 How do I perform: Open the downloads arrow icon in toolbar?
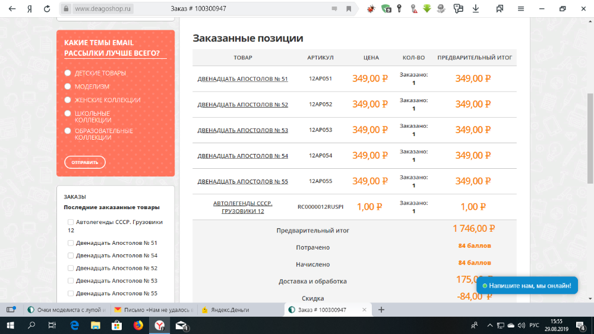(x=475, y=9)
